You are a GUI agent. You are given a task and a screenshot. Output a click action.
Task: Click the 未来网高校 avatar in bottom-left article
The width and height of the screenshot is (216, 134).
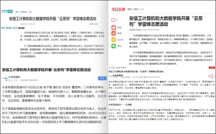pos(5,79)
